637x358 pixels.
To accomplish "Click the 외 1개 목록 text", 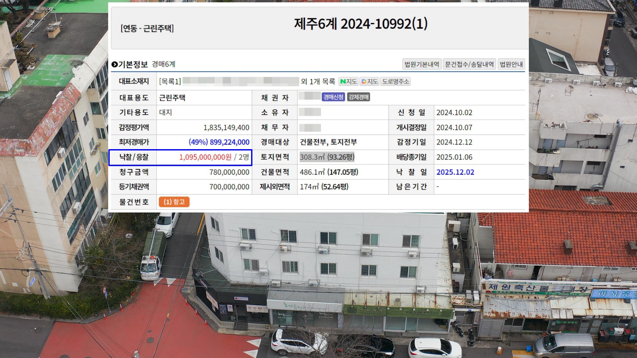I will [318, 82].
